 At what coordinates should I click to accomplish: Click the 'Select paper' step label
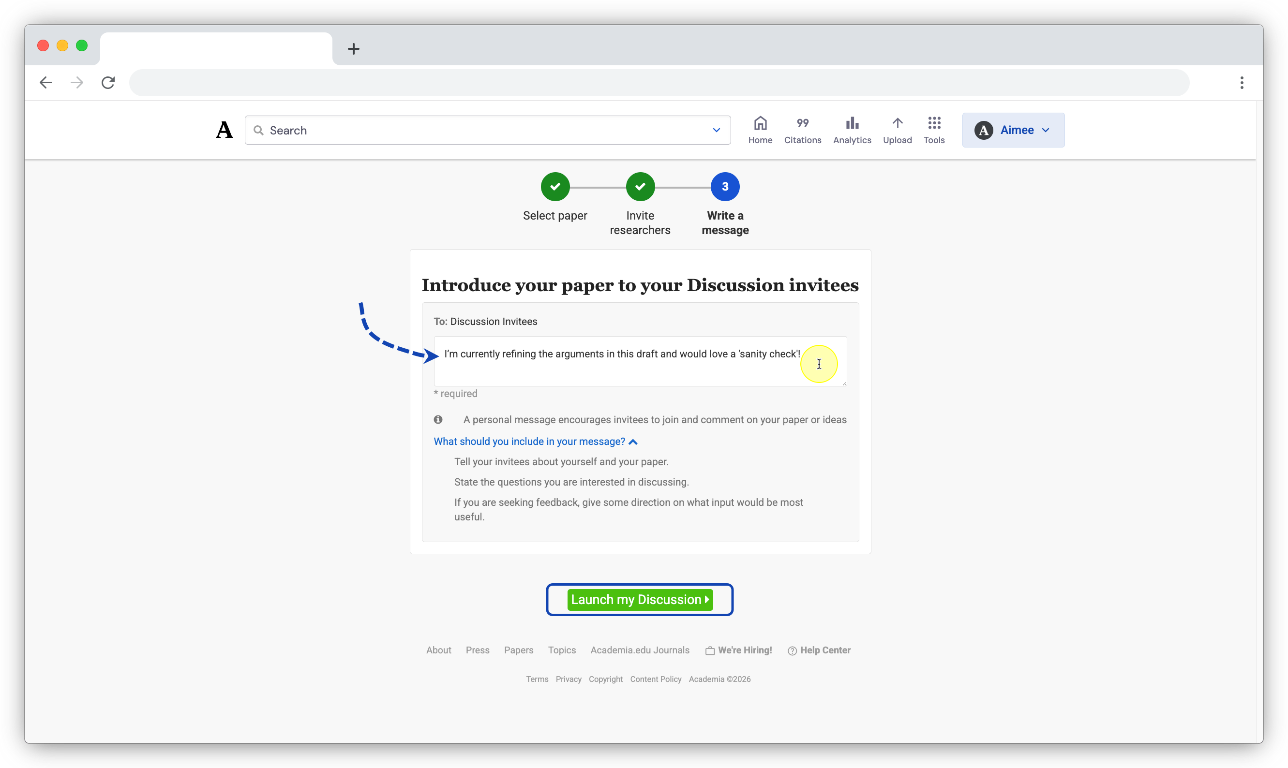[x=555, y=215]
